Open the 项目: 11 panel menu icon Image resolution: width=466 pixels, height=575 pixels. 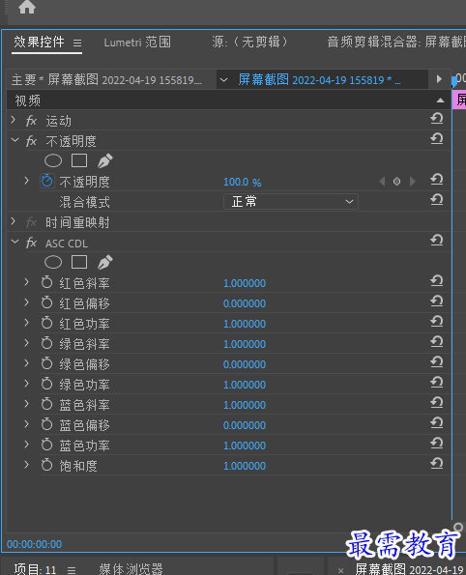point(72,570)
